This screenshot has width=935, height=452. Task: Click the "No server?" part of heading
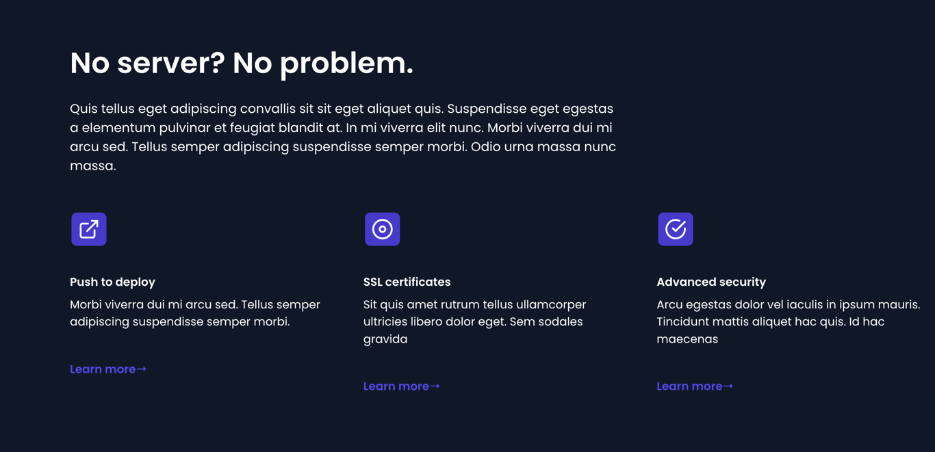coord(147,63)
